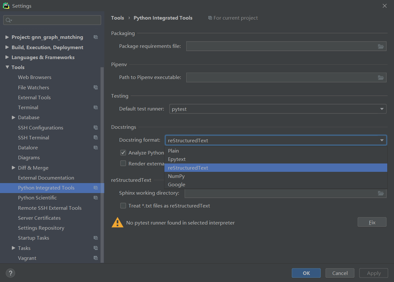Click project-level icon beside Terminal
The image size is (394, 282).
pos(96,107)
